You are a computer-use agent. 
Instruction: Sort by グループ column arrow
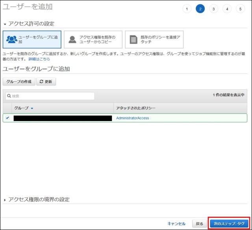click(x=32, y=108)
